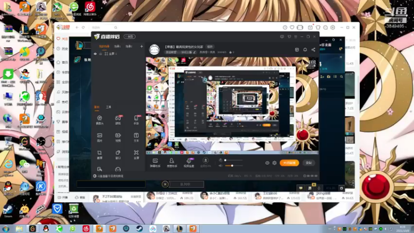Add a new scene with plus
Viewport: 414px width, 233px height.
click(x=141, y=47)
